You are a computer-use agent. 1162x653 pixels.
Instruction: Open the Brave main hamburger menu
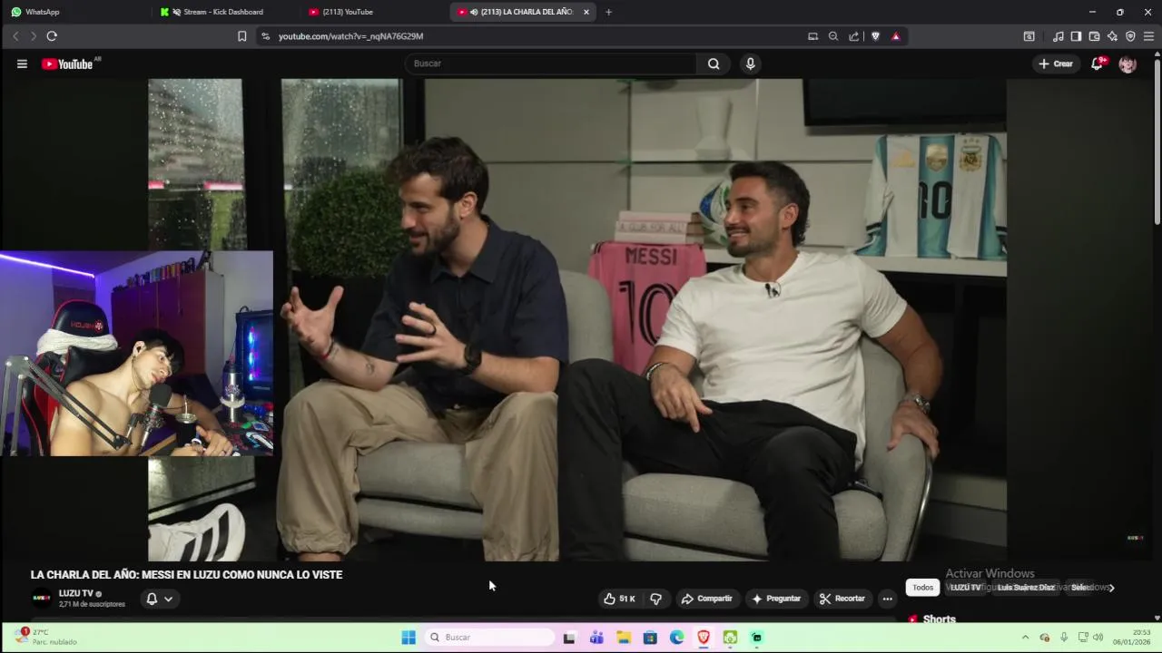click(x=1148, y=36)
